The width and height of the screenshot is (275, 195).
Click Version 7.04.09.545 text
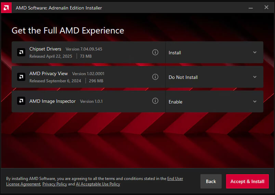[x=84, y=49]
